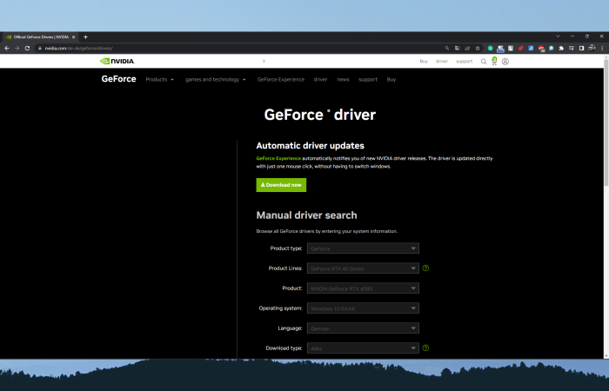Viewport: 609px width, 391px height.
Task: Open driver in the GeForce nav bar
Action: click(x=320, y=80)
